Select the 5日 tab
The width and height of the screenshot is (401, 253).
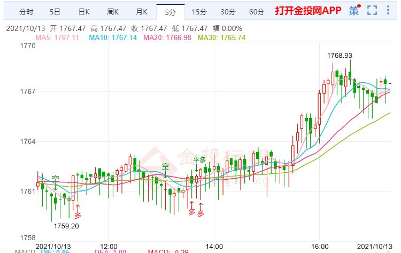pos(55,12)
